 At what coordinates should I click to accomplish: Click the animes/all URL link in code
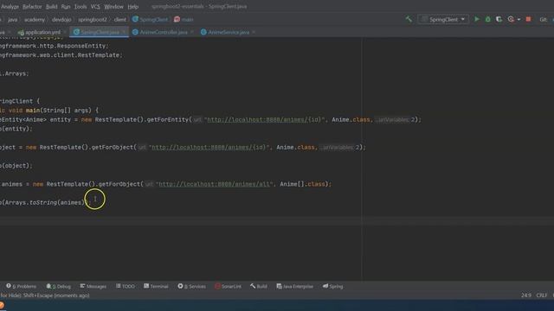pos(214,184)
